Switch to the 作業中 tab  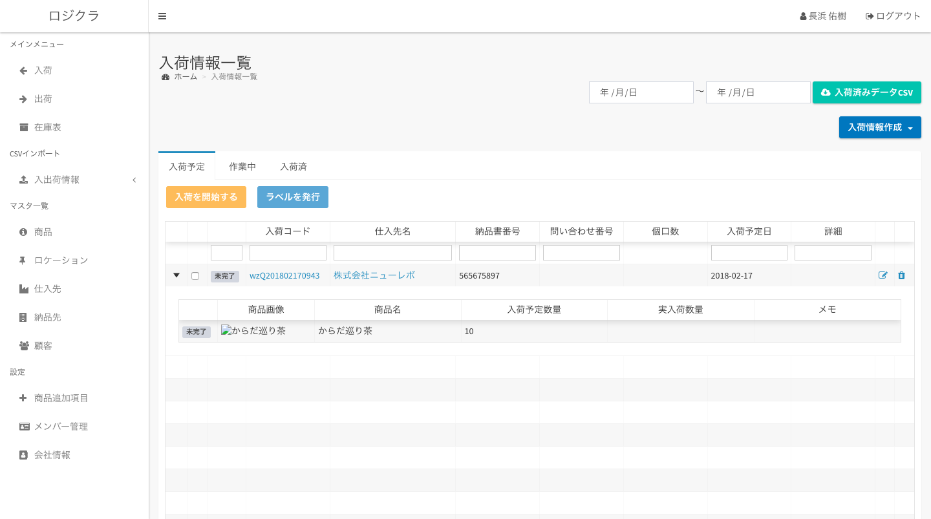(242, 167)
